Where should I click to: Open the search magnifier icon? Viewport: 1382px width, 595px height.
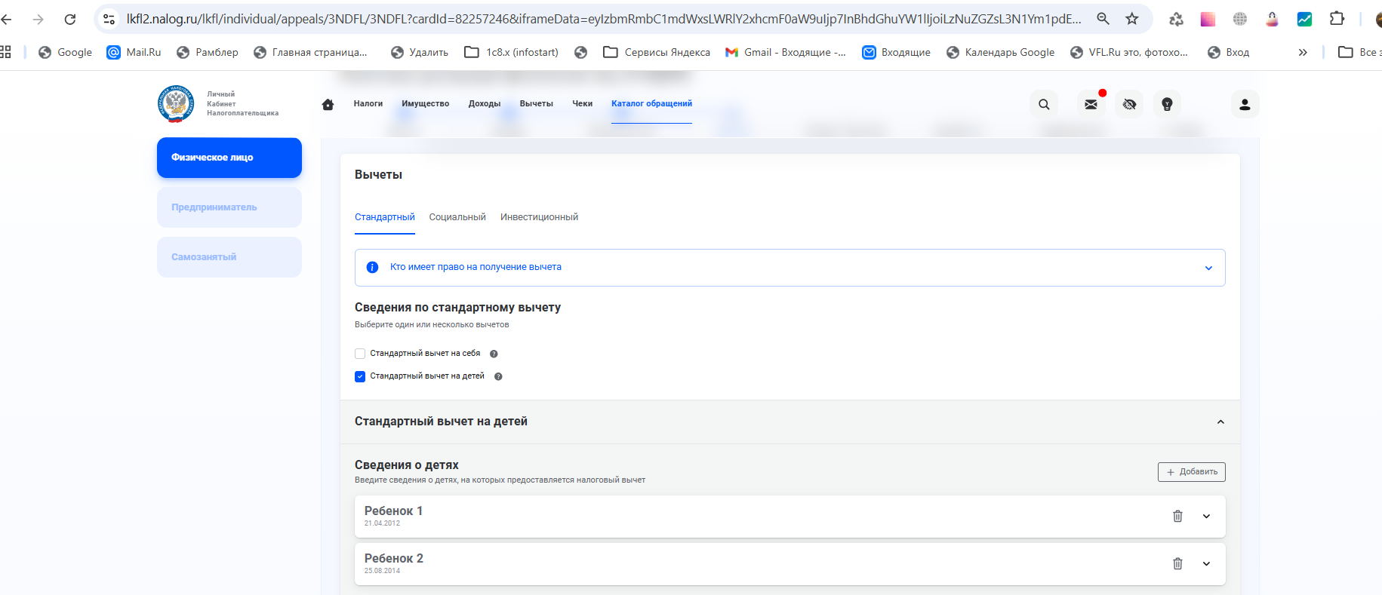coord(1044,105)
